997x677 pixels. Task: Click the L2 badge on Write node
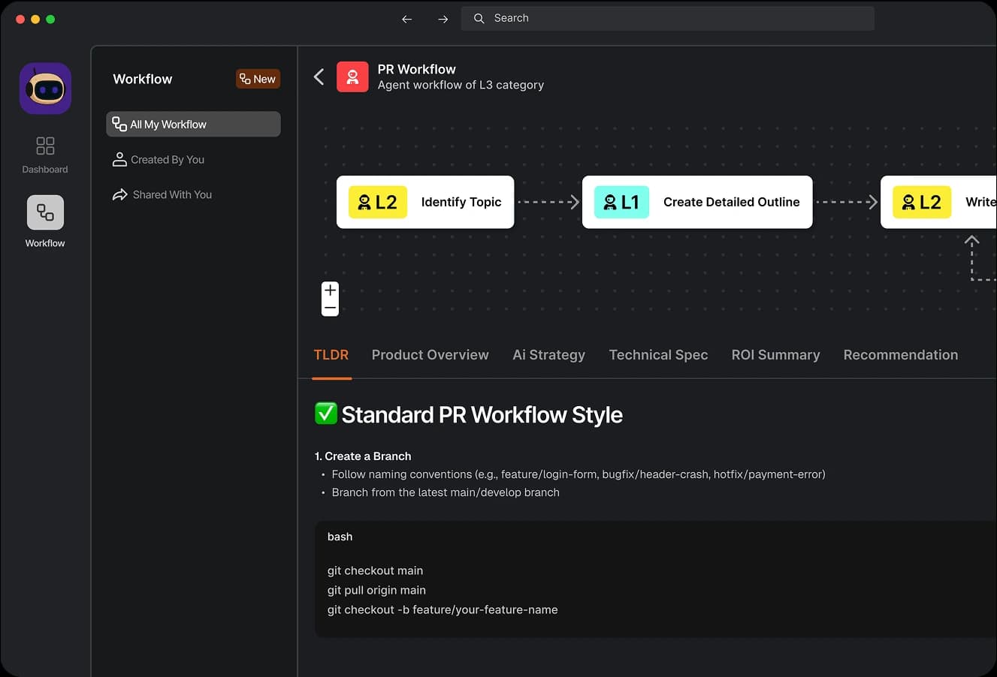[922, 202]
